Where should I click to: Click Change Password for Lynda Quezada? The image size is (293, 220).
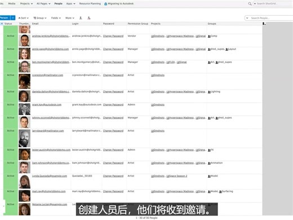coord(113,176)
